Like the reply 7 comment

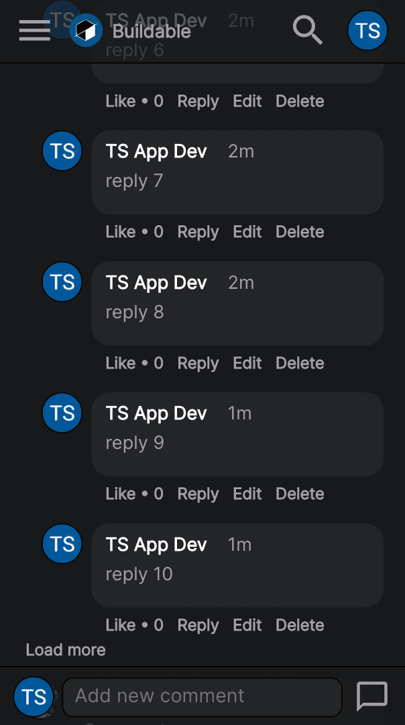pos(120,232)
